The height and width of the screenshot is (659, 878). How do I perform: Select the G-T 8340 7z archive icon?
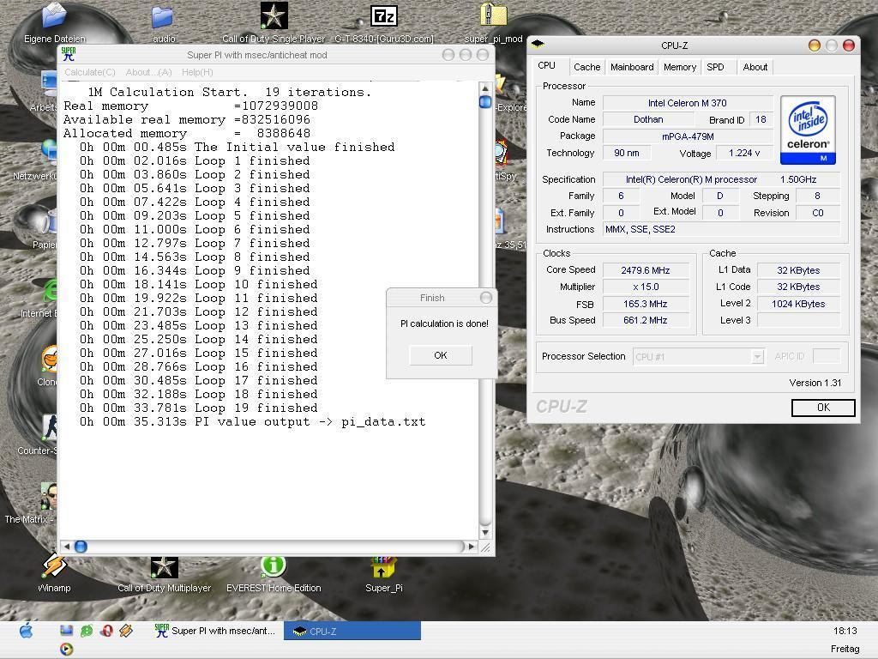pyautogui.click(x=384, y=22)
